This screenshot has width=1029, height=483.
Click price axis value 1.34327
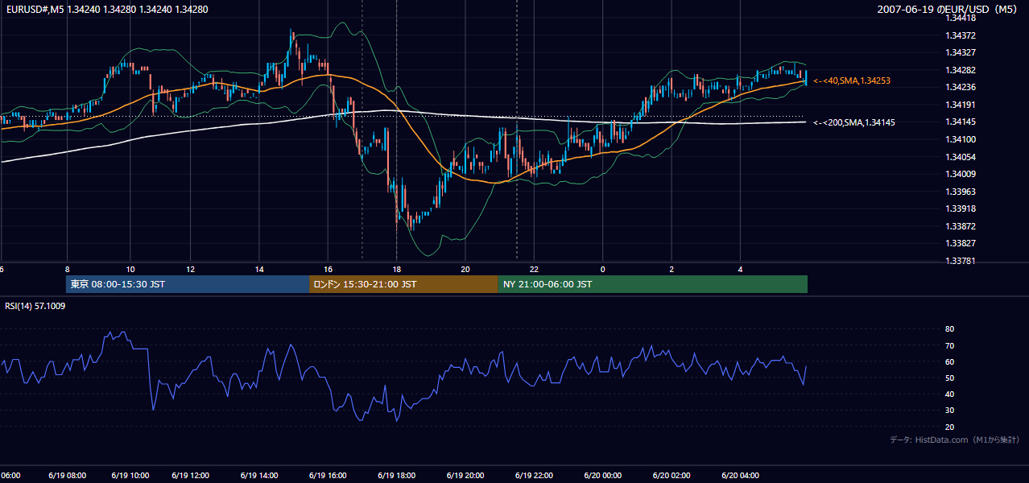tap(961, 52)
